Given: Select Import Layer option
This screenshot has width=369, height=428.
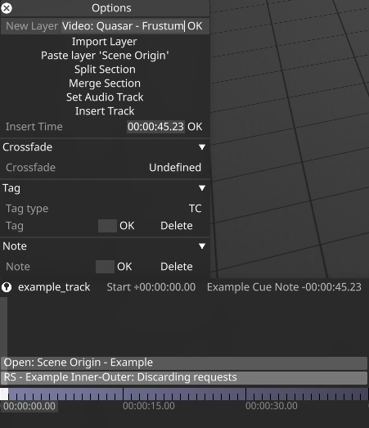Looking at the screenshot, I should (105, 42).
